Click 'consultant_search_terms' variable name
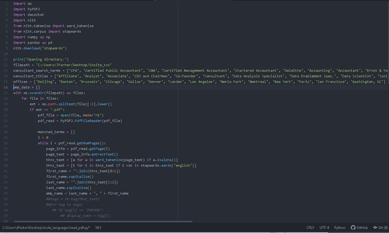Viewport: 389px width, 233px height. tap(37, 71)
